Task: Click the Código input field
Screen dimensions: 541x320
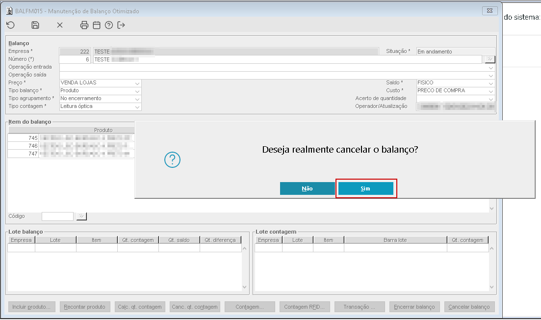Action: [57, 216]
